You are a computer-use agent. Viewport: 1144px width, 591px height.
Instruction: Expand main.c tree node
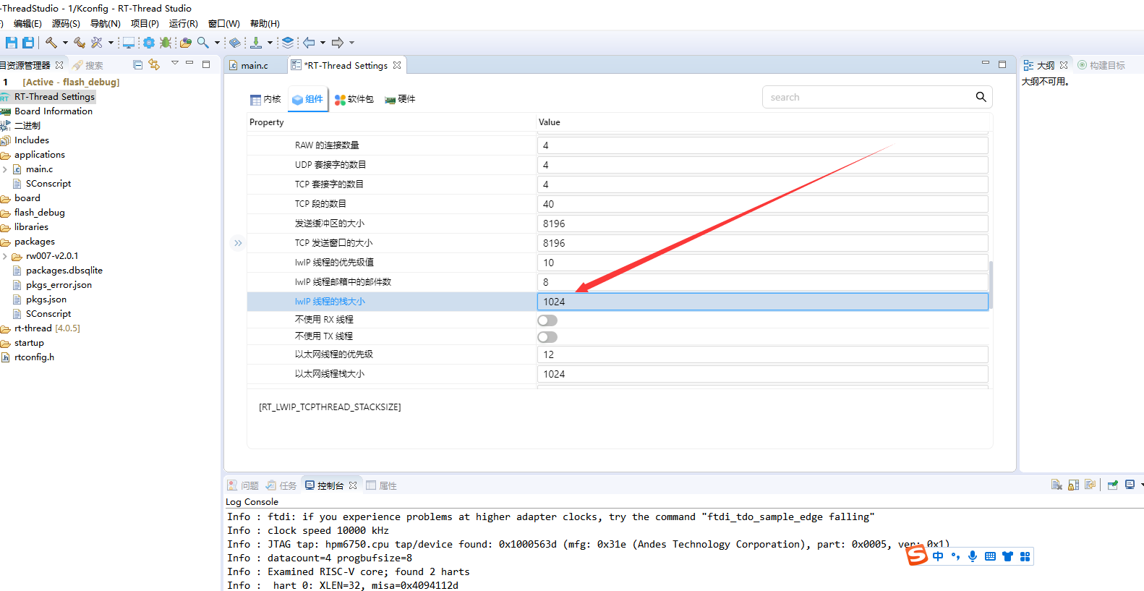[x=5, y=169]
